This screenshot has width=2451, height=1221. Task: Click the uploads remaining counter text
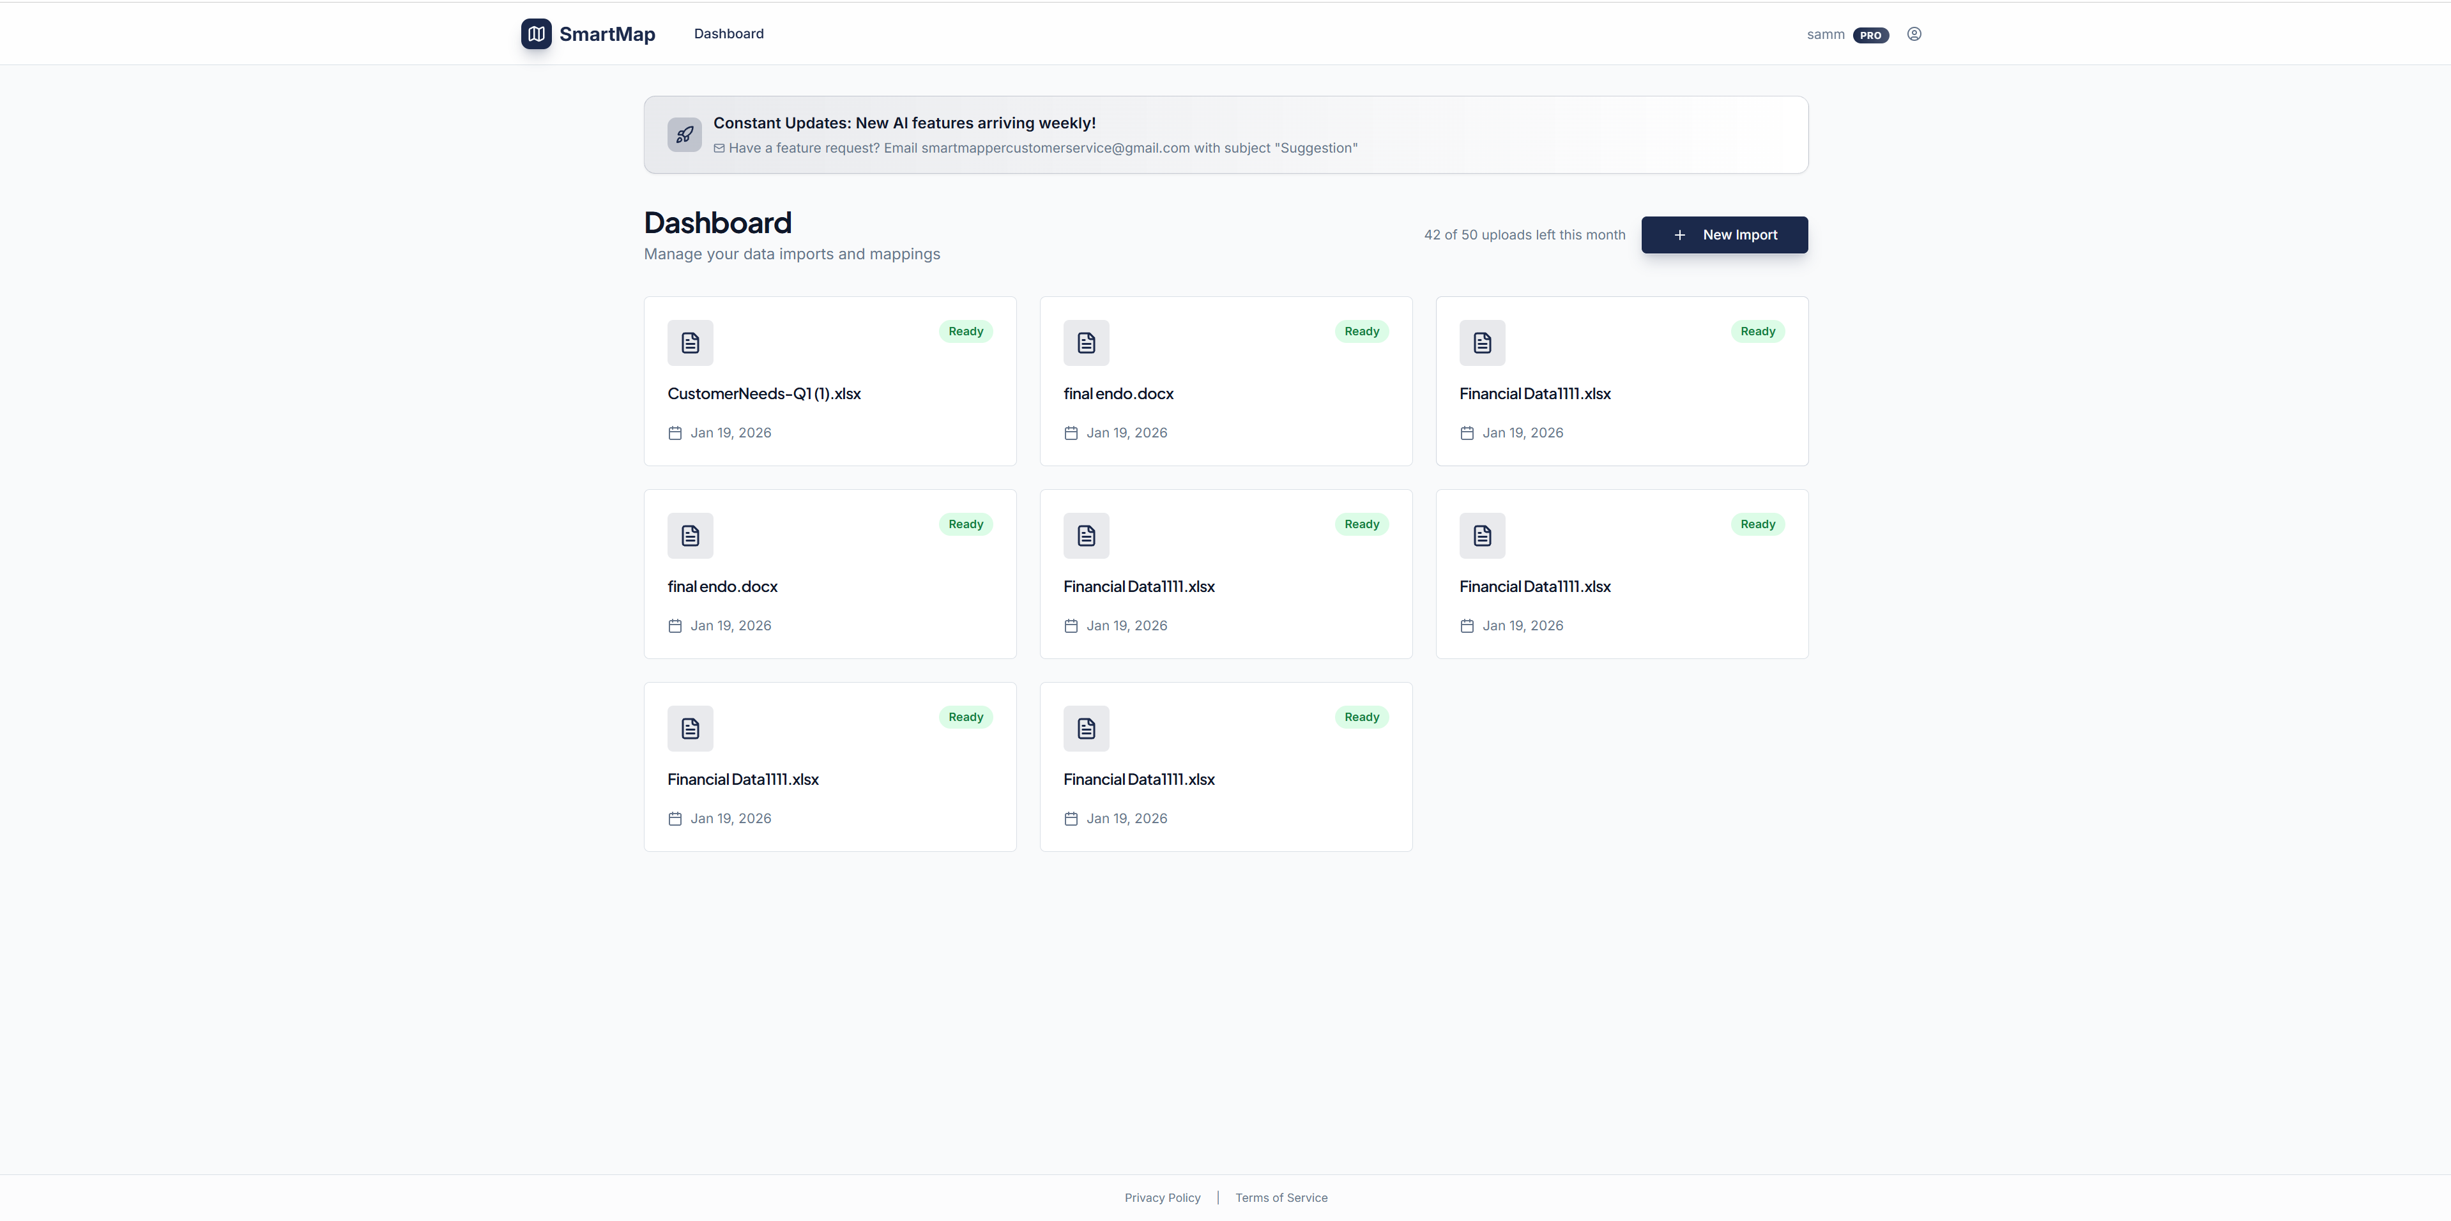tap(1524, 234)
